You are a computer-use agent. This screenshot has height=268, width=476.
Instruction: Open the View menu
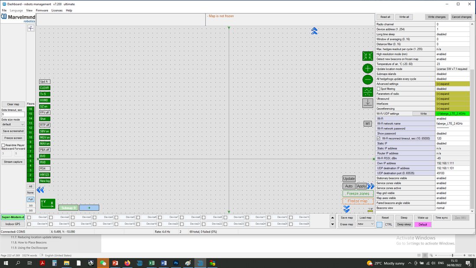pyautogui.click(x=29, y=10)
